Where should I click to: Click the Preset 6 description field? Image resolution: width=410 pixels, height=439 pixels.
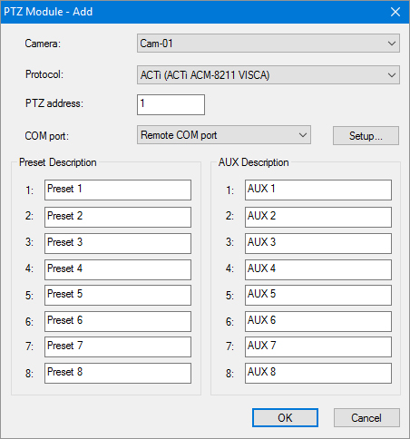(118, 321)
